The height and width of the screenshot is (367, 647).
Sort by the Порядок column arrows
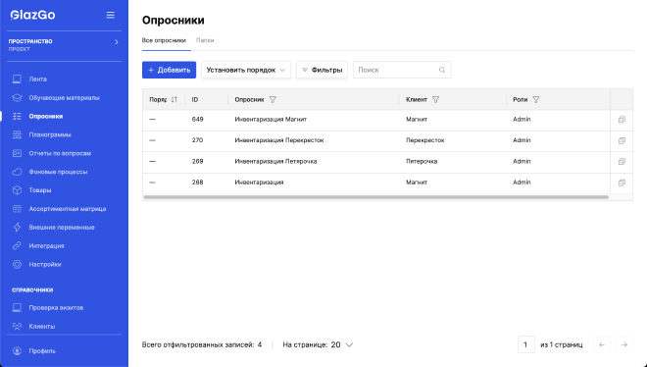click(174, 99)
